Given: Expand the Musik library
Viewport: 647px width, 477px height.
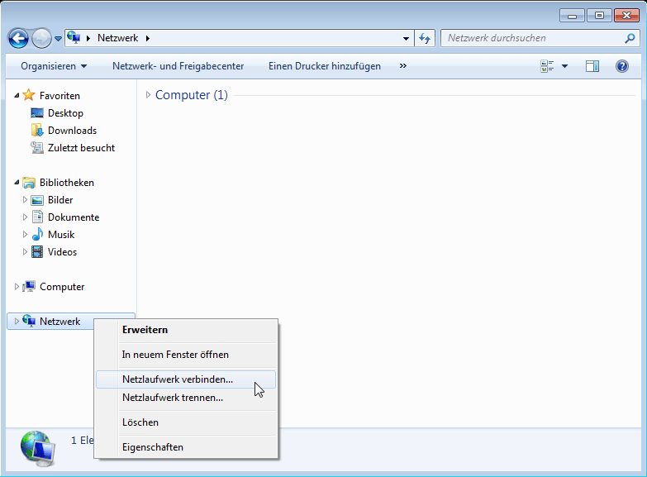Looking at the screenshot, I should (25, 235).
